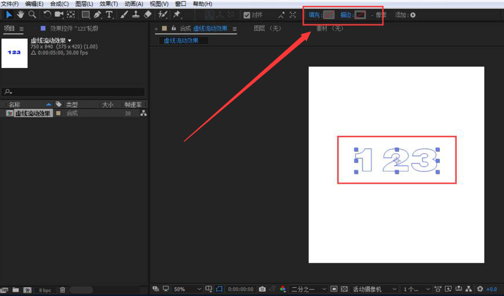Open the 50% magnification dropdown
The width and height of the screenshot is (504, 296).
186,289
